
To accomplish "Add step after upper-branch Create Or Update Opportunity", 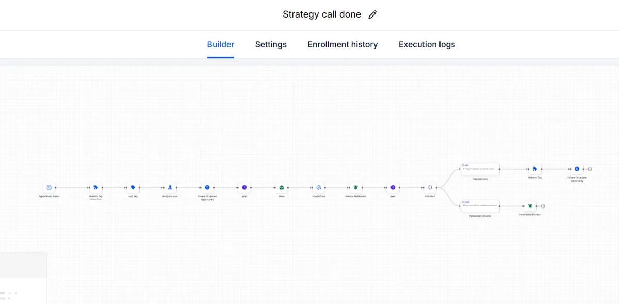I will [590, 169].
